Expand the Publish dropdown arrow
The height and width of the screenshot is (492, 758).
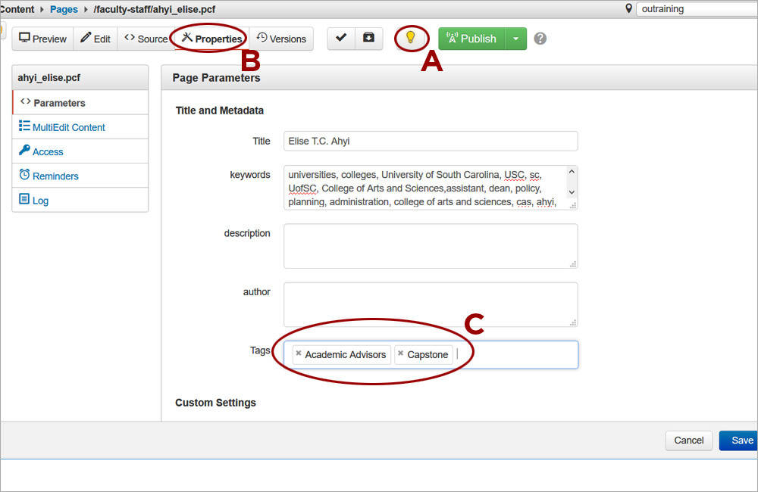tap(515, 39)
